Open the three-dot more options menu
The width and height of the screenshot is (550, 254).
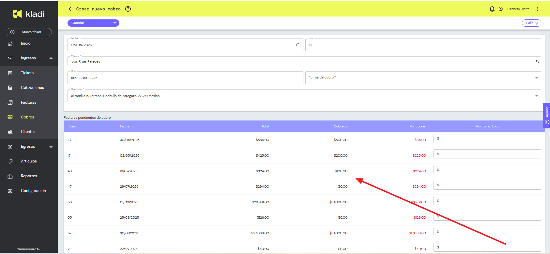[538, 9]
